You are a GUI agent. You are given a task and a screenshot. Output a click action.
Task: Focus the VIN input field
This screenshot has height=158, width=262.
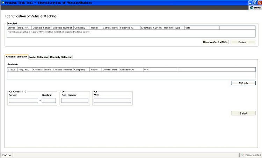pos(112,100)
